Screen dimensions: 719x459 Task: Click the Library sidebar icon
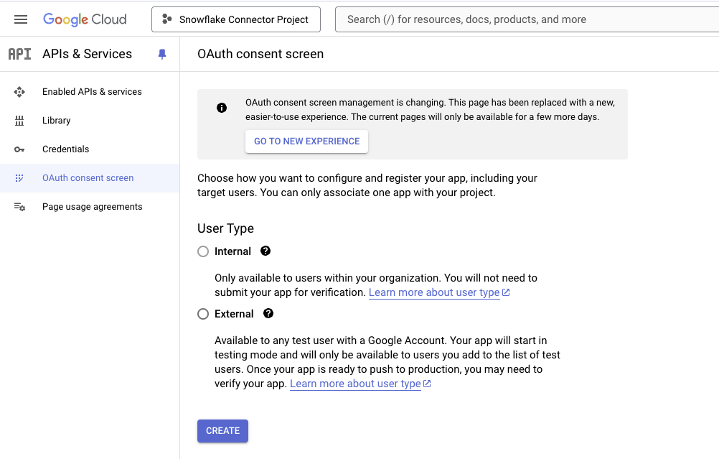pos(19,121)
